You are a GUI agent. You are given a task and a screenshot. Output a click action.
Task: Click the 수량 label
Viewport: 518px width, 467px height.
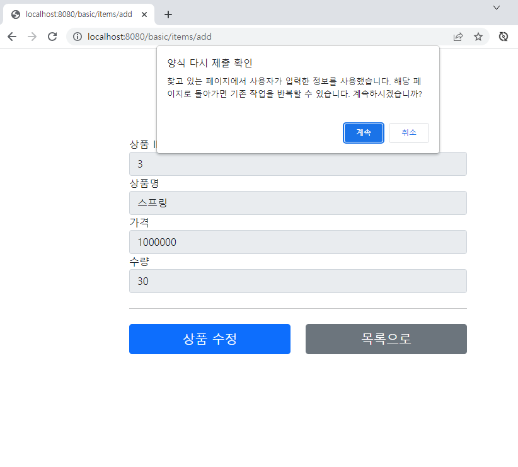coord(139,262)
